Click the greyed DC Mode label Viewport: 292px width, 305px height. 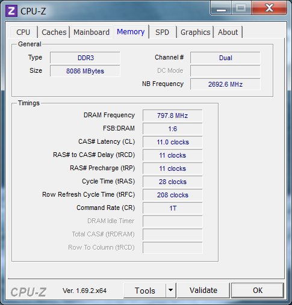click(170, 70)
